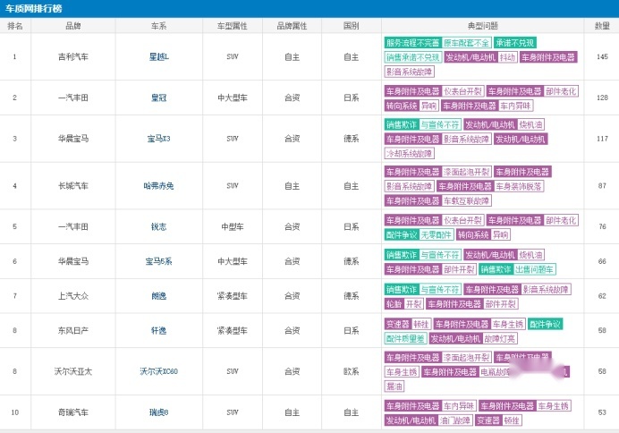The width and height of the screenshot is (619, 433).
Task: Select the 顿挫 tag in 轩逸 row
Action: [420, 324]
